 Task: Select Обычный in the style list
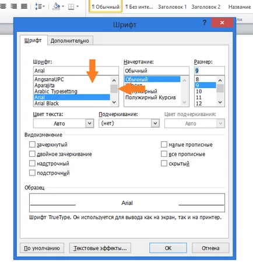click(x=152, y=79)
